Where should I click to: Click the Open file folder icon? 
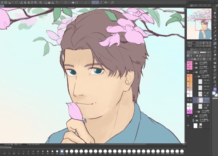click(49, 2)
